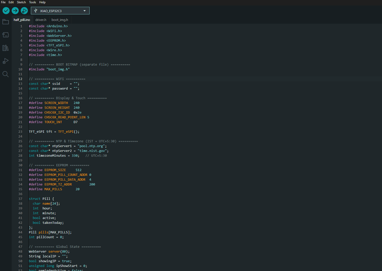Click the Verify sketch checkmark icon
This screenshot has width=382, height=271.
(x=6, y=11)
